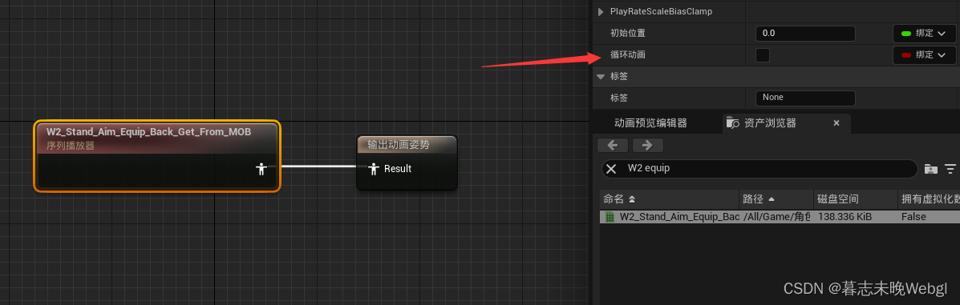Image resolution: width=960 pixels, height=305 pixels.
Task: Switch to the 动画预览编辑器 tab
Action: click(x=650, y=122)
